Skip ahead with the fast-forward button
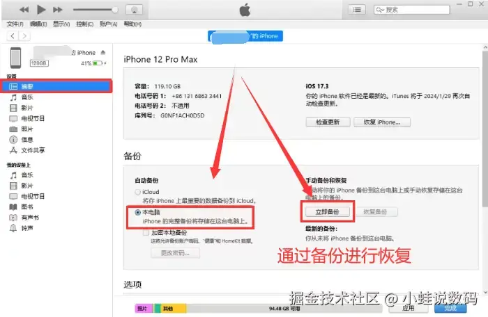 coord(58,10)
